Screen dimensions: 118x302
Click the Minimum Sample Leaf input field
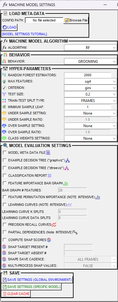click(x=88, y=107)
